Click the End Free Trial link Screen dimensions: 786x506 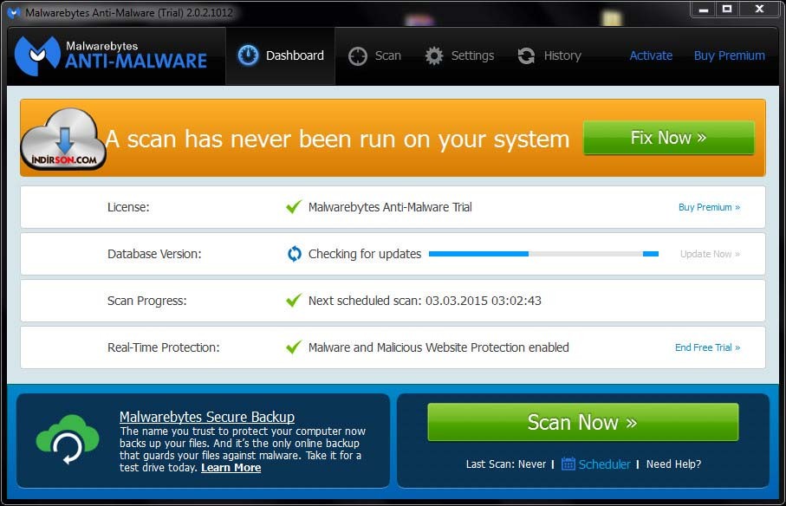tap(707, 347)
